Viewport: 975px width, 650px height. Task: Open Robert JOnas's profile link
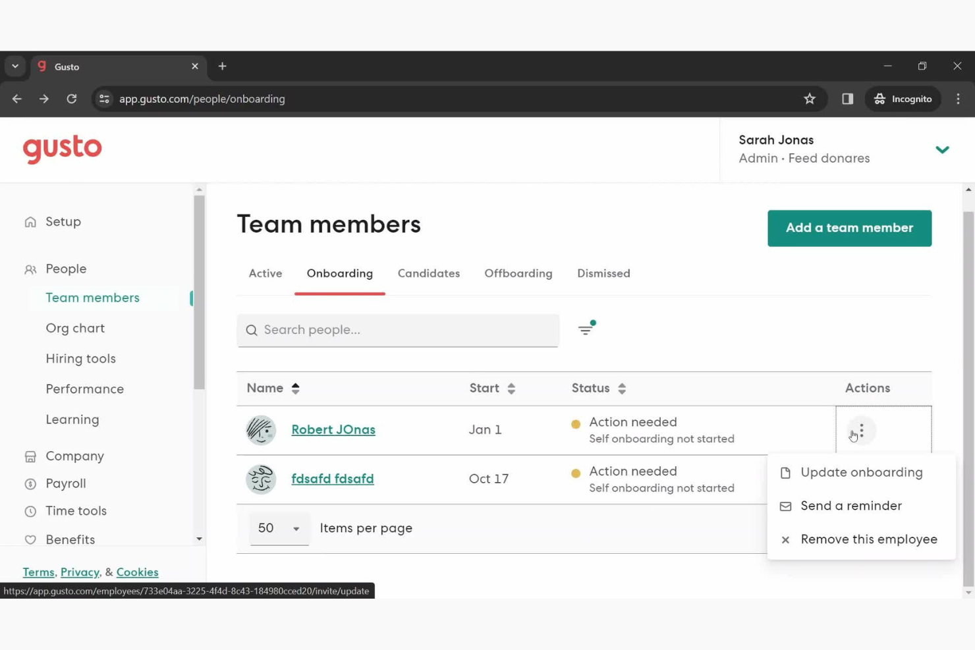tap(333, 429)
